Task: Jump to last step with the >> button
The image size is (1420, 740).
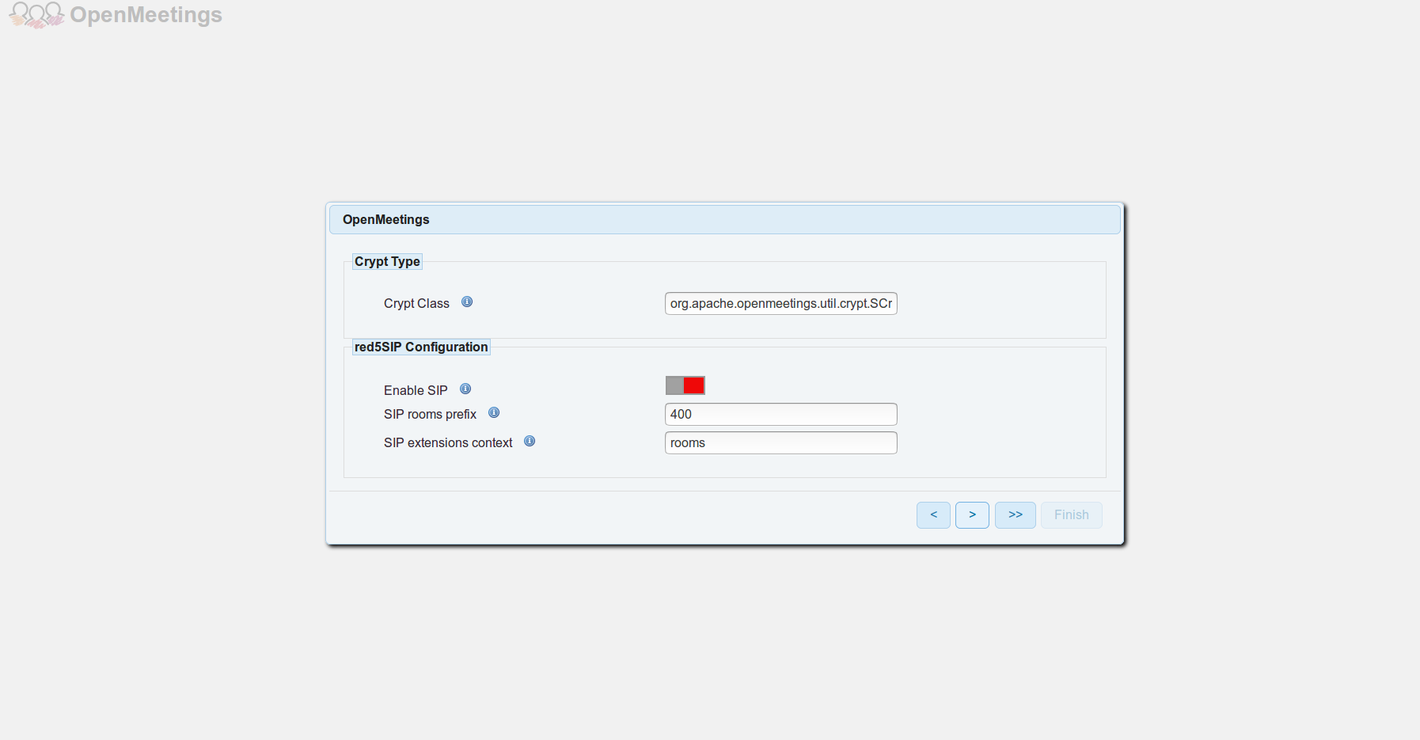Action: coord(1016,515)
